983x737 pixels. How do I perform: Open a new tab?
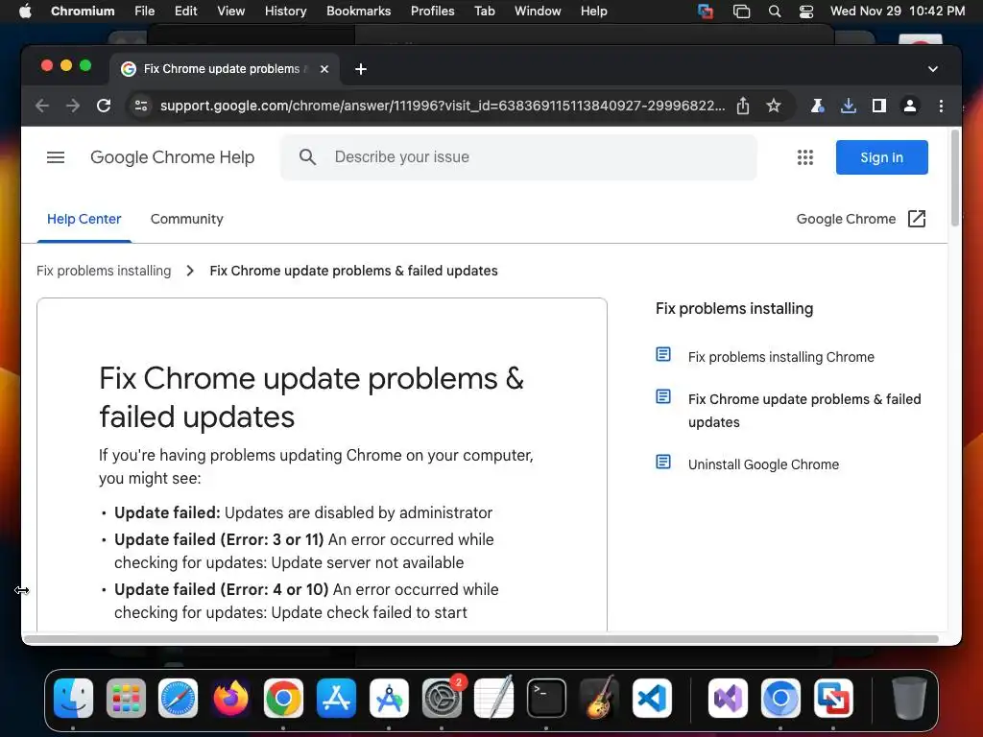click(x=361, y=69)
